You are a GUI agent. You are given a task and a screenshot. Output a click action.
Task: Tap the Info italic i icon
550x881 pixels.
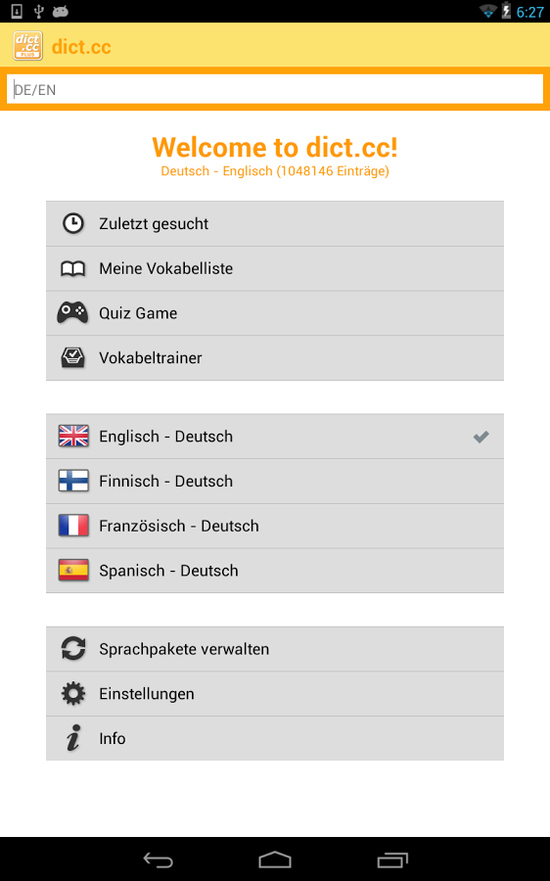73,738
